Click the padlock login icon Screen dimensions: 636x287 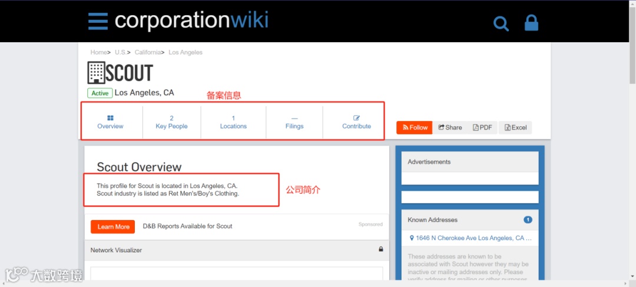click(x=531, y=23)
